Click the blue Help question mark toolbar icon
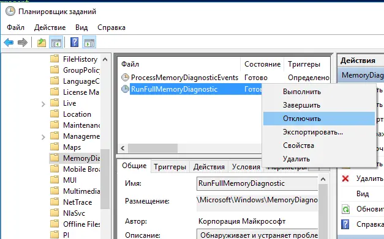This screenshot has height=239, width=384. (x=74, y=43)
